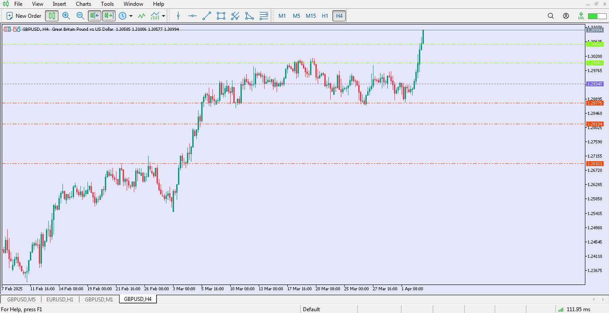This screenshot has width=609, height=313.
Task: Expand the dropdown arrow beside the templates icon
Action: pos(164,16)
